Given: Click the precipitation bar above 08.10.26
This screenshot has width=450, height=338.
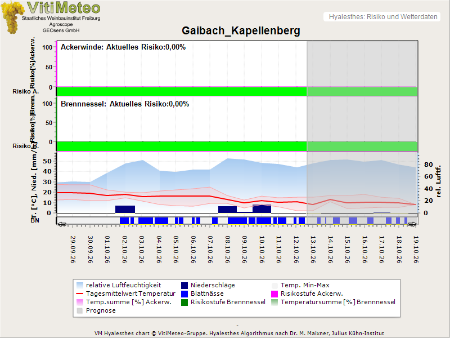Looking at the screenshot, I should [x=228, y=210].
